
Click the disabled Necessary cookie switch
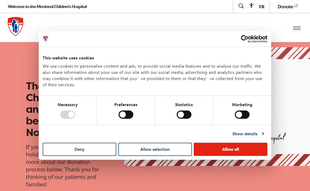pyautogui.click(x=68, y=115)
